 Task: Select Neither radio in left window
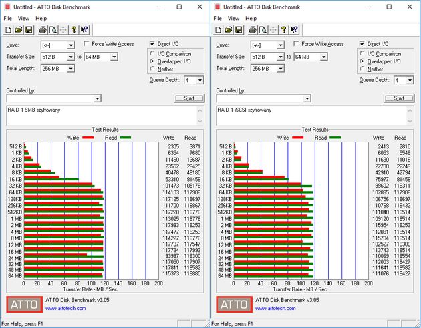pos(152,69)
